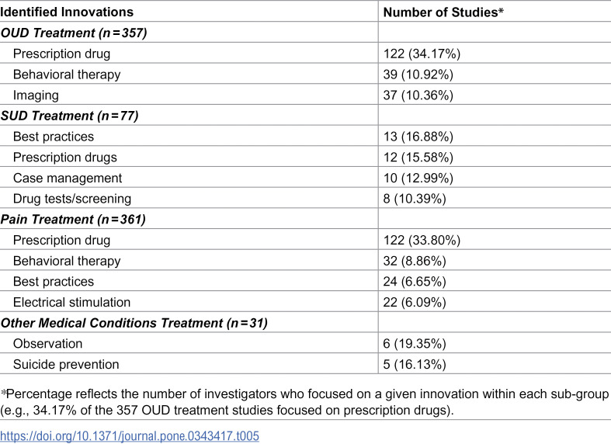Click the percentage footnote text
This screenshot has width=611, height=444.
coord(304,402)
